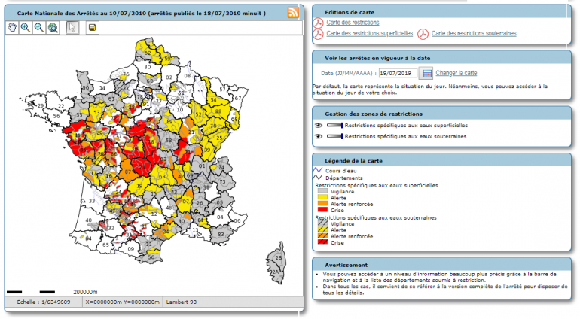Screen dimensions: 580x319
Task: Activate the zoom out magnifier tool
Action: coord(38,28)
